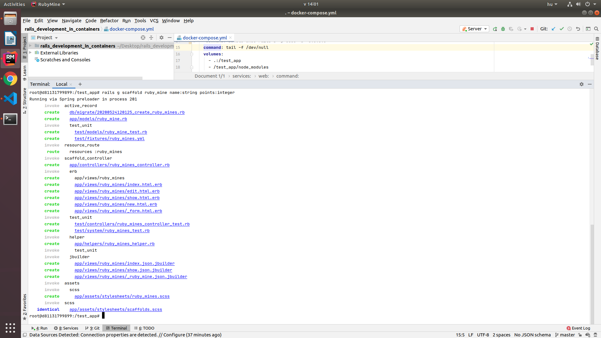
Task: Open the Event Log button
Action: [578, 328]
